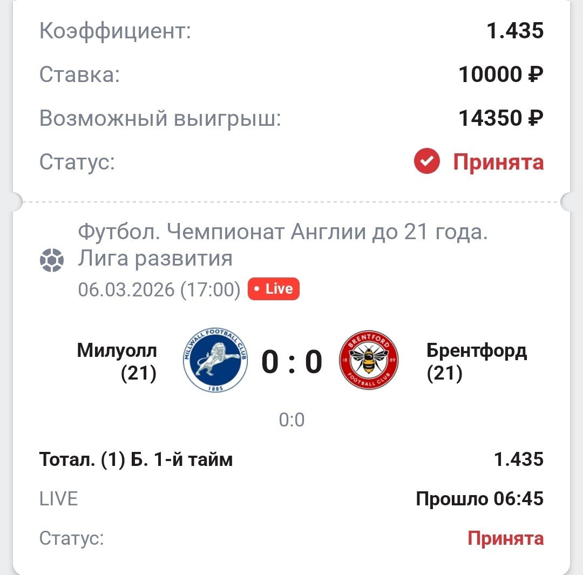Click the small 0:0 period score
Screen dimensions: 583x575
291,420
